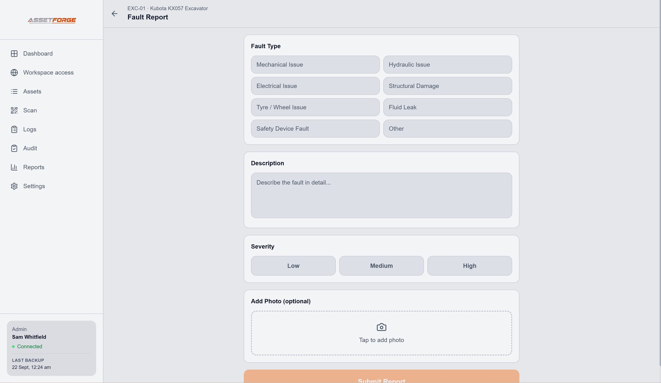Click the Audit clipboard-check icon
Image resolution: width=661 pixels, height=383 pixels.
coord(14,148)
